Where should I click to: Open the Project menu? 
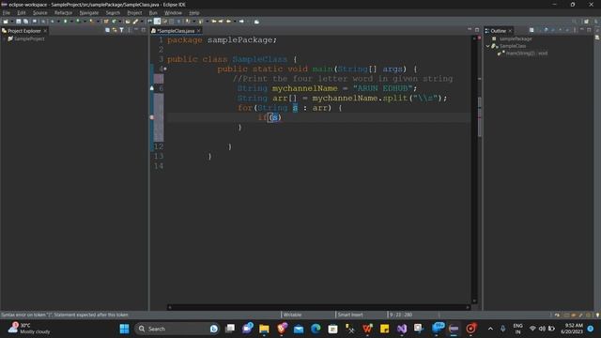point(134,12)
